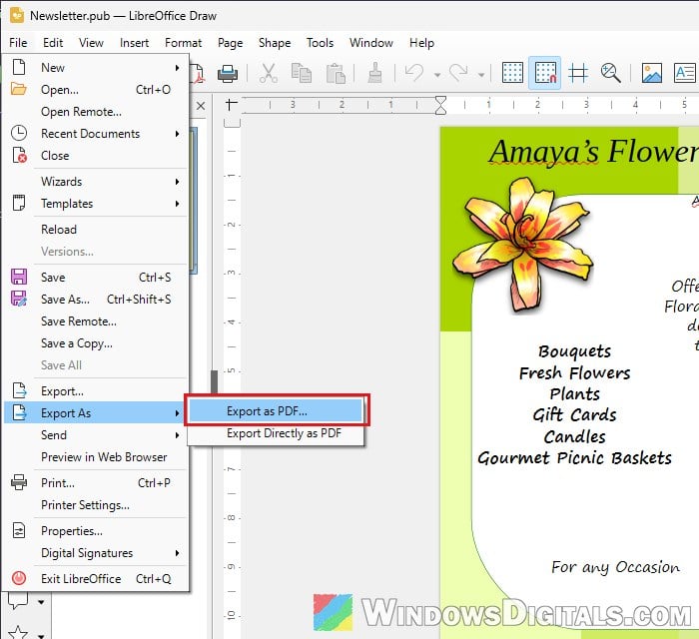Select Open Remote... menu entry
The width and height of the screenshot is (699, 639).
coord(96,112)
